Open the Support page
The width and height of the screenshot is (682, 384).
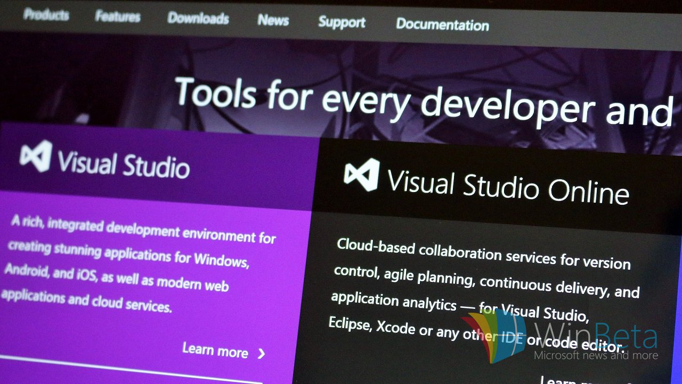pyautogui.click(x=342, y=22)
